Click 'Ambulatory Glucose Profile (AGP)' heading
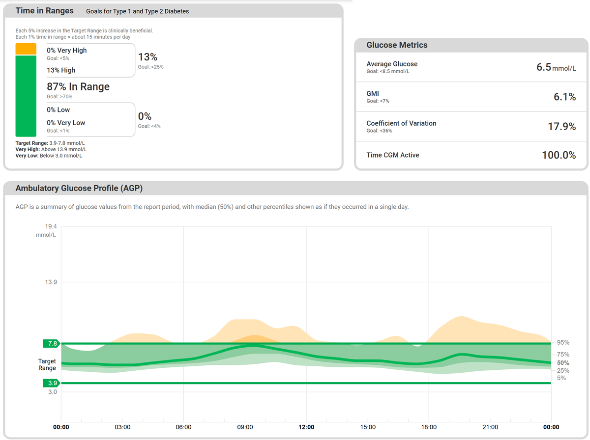The width and height of the screenshot is (590, 440). tap(79, 188)
